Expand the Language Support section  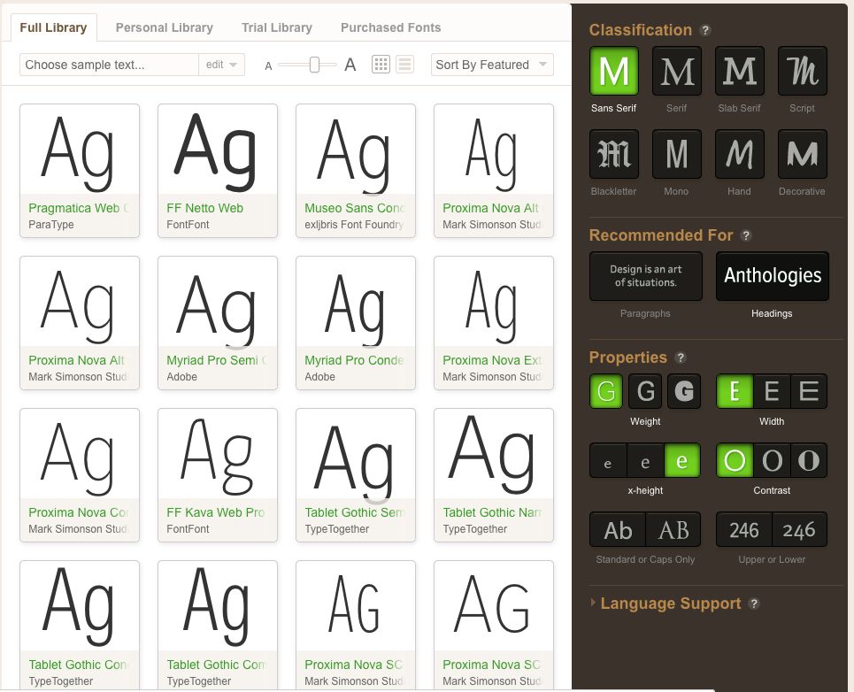[x=671, y=604]
